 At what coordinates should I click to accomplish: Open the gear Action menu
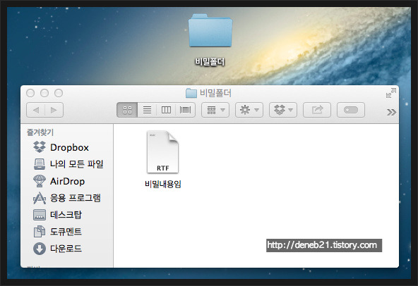coord(249,110)
